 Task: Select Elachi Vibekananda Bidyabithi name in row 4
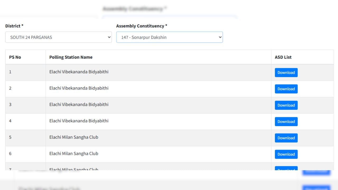tap(79, 121)
